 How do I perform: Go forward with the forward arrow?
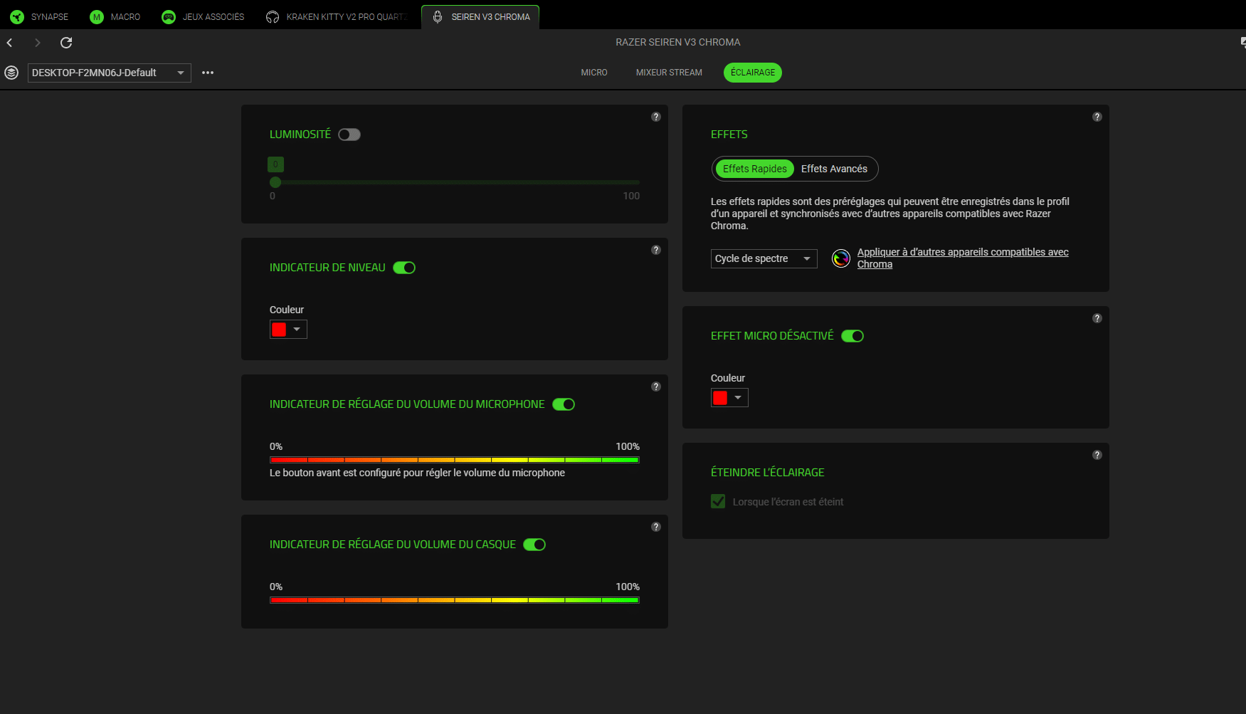[x=38, y=43]
